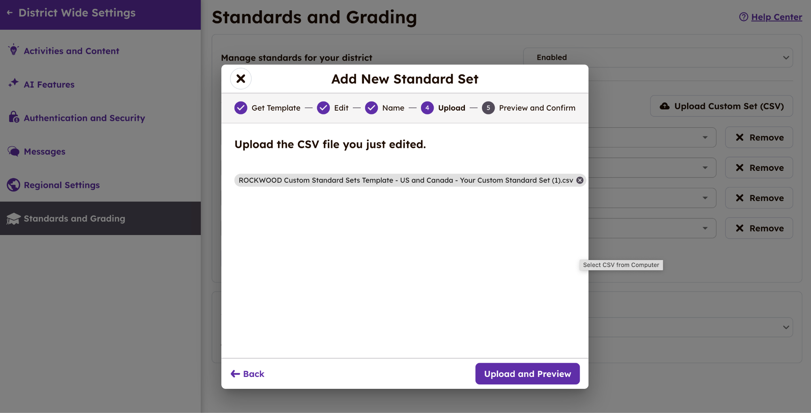The width and height of the screenshot is (811, 413).
Task: Open Regional Settings in the sidebar
Action: [x=62, y=185]
